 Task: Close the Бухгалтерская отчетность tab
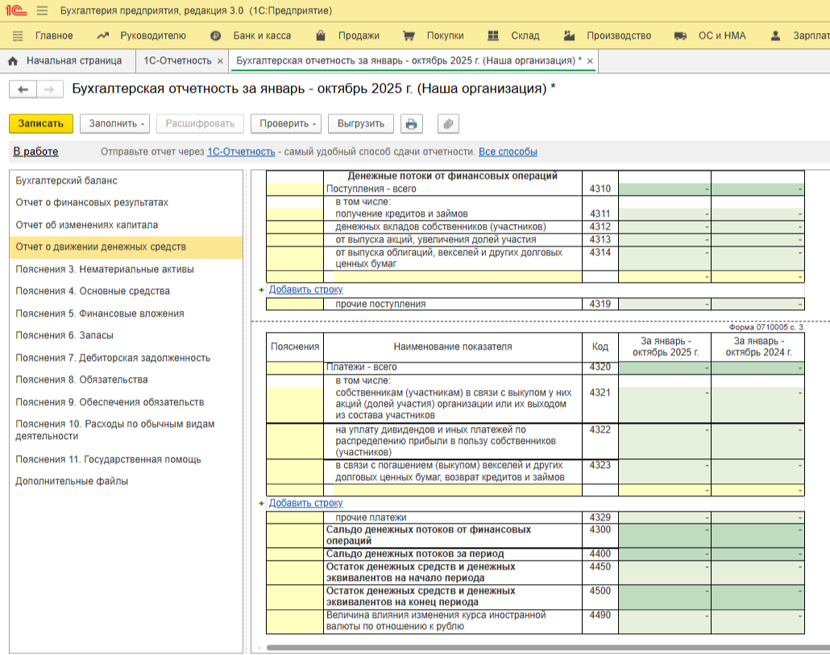click(x=590, y=61)
